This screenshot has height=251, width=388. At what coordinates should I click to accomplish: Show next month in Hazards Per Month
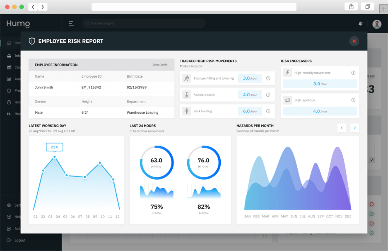[x=354, y=128]
